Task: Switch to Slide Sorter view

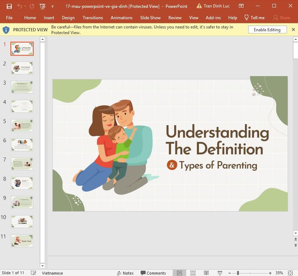Action: [193, 273]
